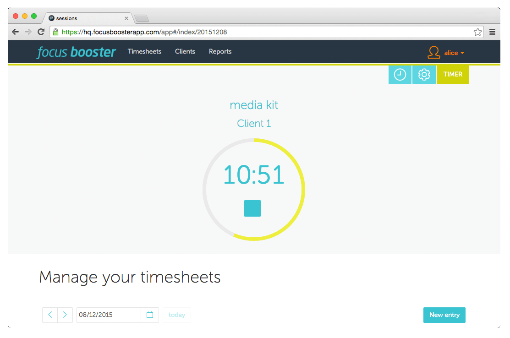Click the today button

[x=177, y=315]
